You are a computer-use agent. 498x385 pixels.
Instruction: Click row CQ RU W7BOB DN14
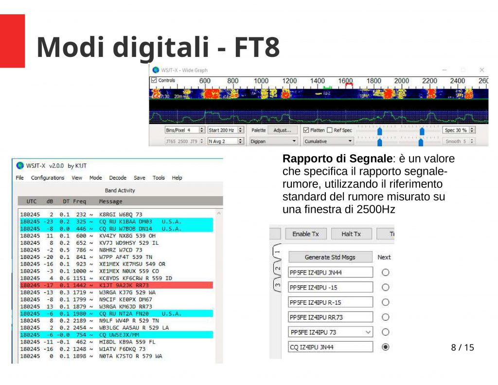point(116,229)
